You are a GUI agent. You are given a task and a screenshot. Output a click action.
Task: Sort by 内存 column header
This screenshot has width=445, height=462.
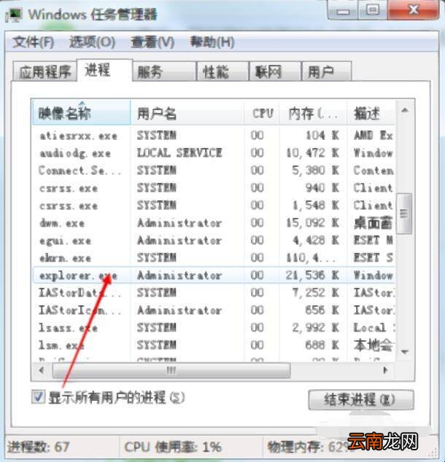[x=313, y=112]
